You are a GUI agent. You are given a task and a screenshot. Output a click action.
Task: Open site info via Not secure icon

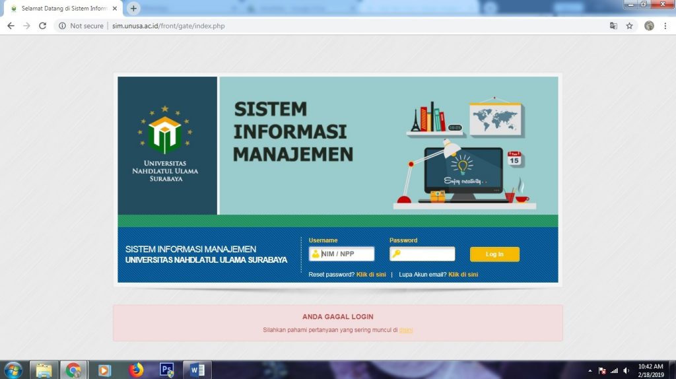(63, 26)
